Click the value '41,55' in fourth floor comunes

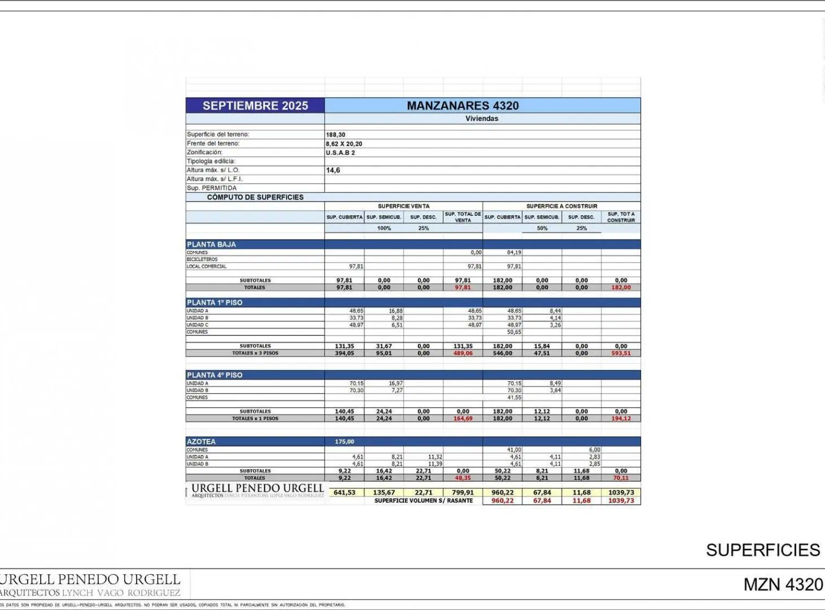click(514, 398)
